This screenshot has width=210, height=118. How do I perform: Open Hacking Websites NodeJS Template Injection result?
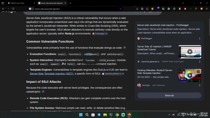point(155,72)
